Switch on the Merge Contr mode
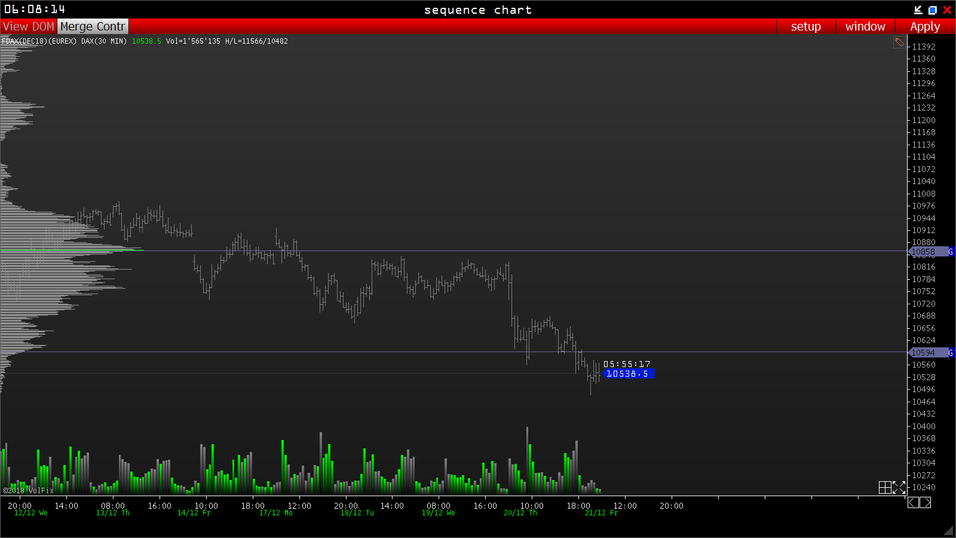 click(92, 26)
